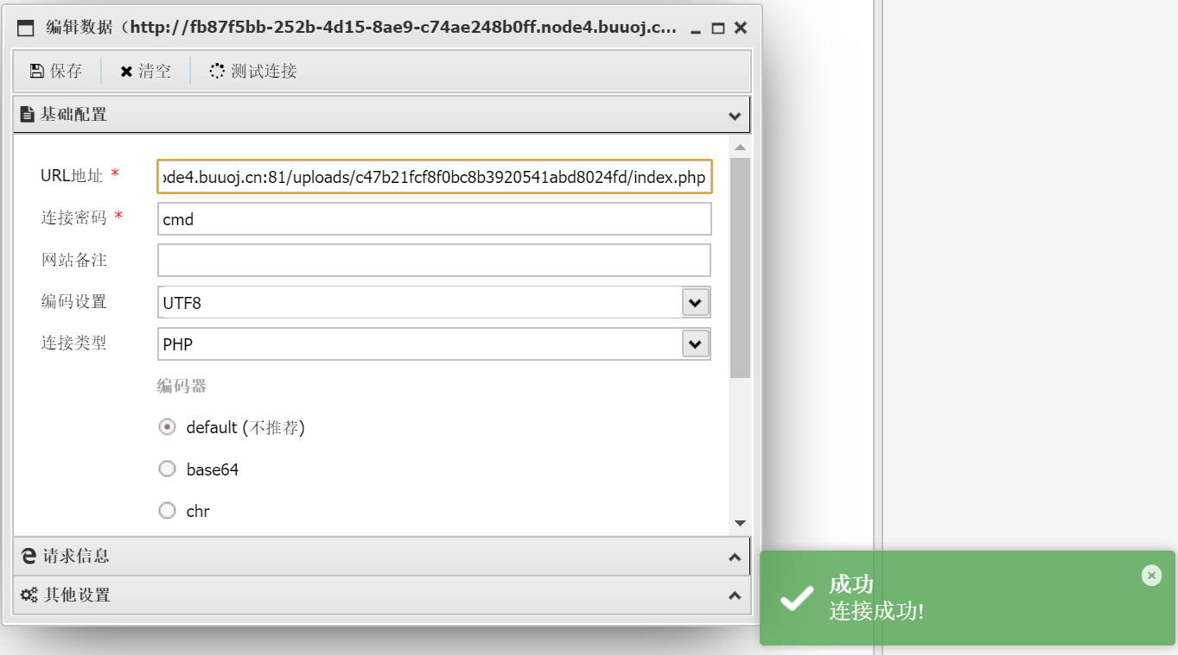
Task: Click the form scrollbar down arrow
Action: point(740,523)
